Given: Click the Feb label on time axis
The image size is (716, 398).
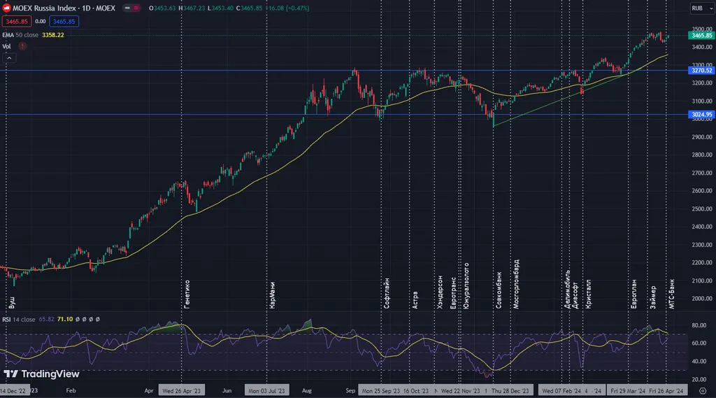Looking at the screenshot, I should click(x=71, y=391).
